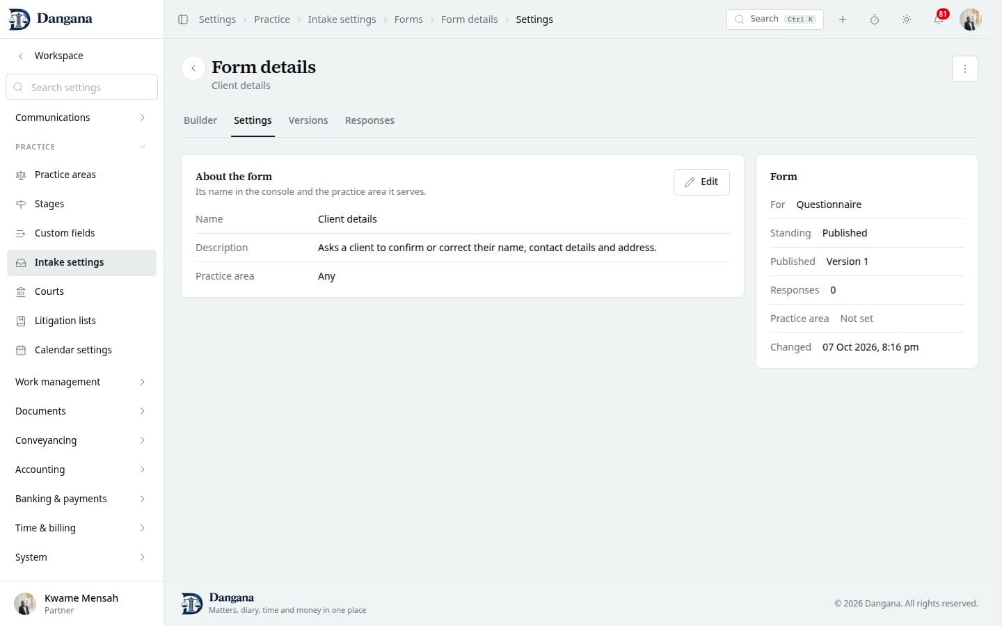Open Calendar settings

tap(81, 350)
